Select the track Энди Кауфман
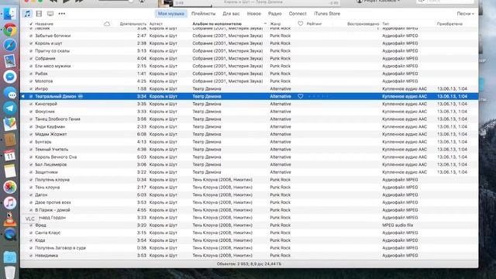Screen dimensions: 496x279 (x=50, y=127)
